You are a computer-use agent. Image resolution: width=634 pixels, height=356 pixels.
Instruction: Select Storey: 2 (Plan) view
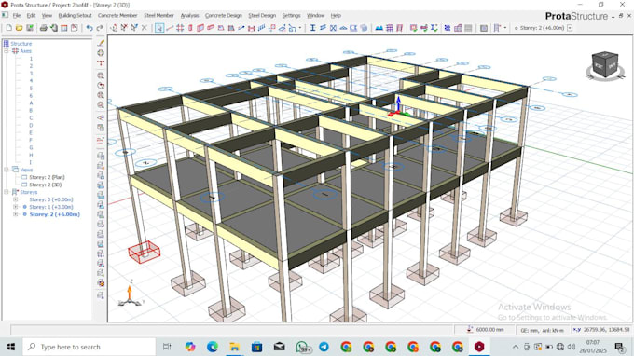tap(47, 177)
